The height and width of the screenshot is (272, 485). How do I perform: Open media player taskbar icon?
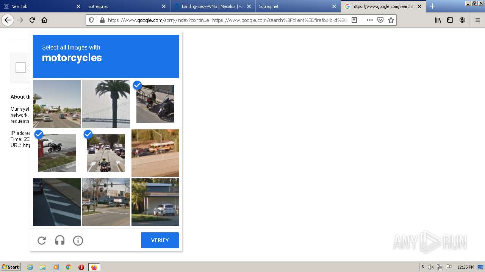56,267
